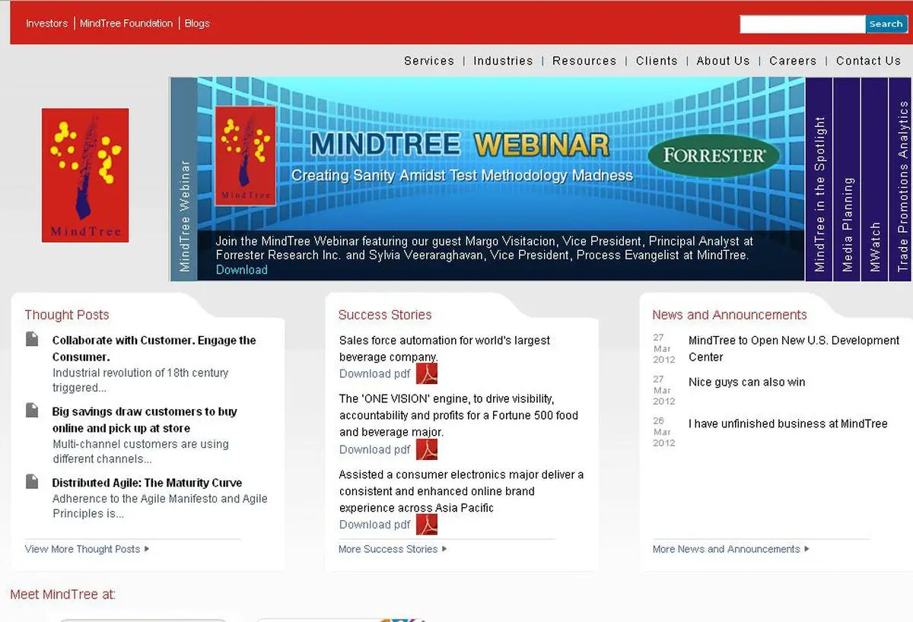Open More Success Stories
The height and width of the screenshot is (622, 913).
(388, 549)
